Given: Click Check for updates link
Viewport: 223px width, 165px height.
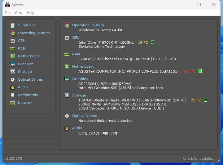Looking at the screenshot, I should pyautogui.click(x=199, y=158).
